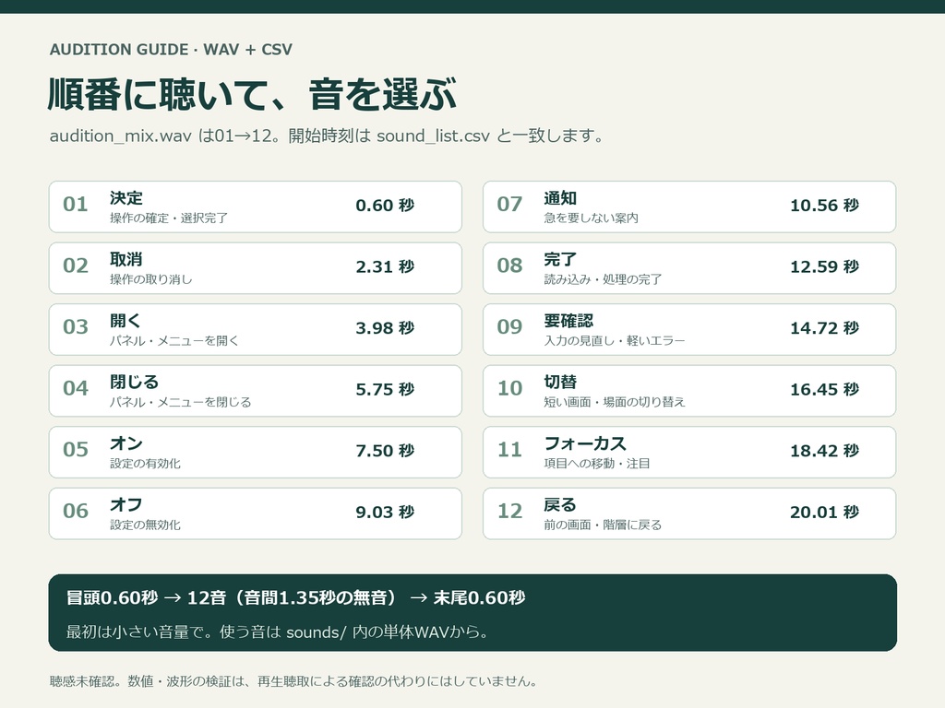Screen dimensions: 945x708
Task: Click the 16.45 秒 start time
Action: tap(824, 390)
